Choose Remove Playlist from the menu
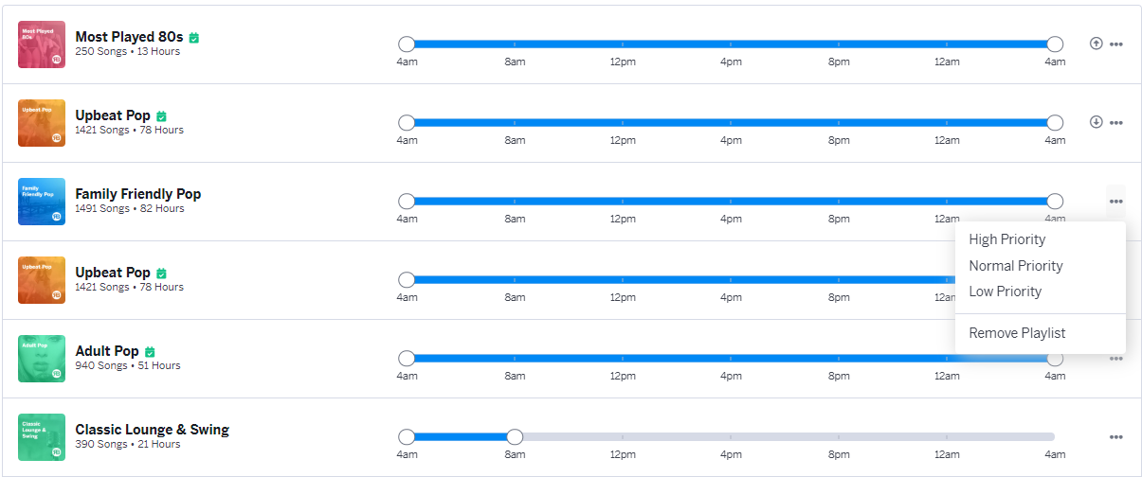 [x=1017, y=333]
